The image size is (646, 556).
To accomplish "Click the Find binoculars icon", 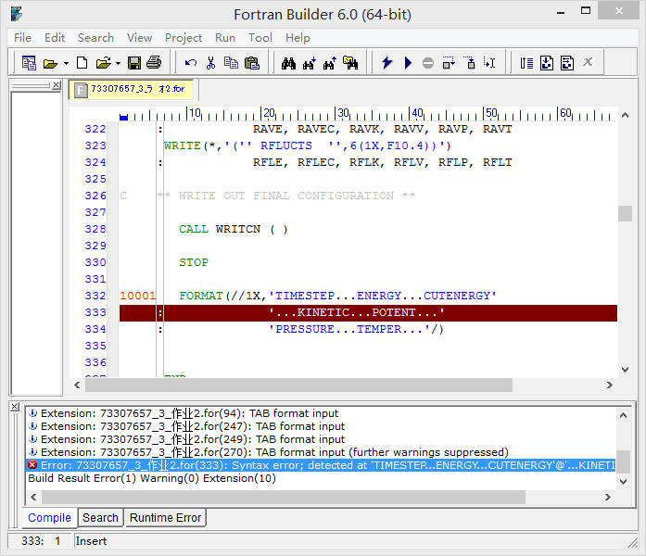I will coord(288,63).
